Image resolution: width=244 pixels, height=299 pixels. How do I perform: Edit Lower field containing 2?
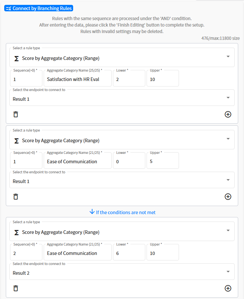coord(129,78)
